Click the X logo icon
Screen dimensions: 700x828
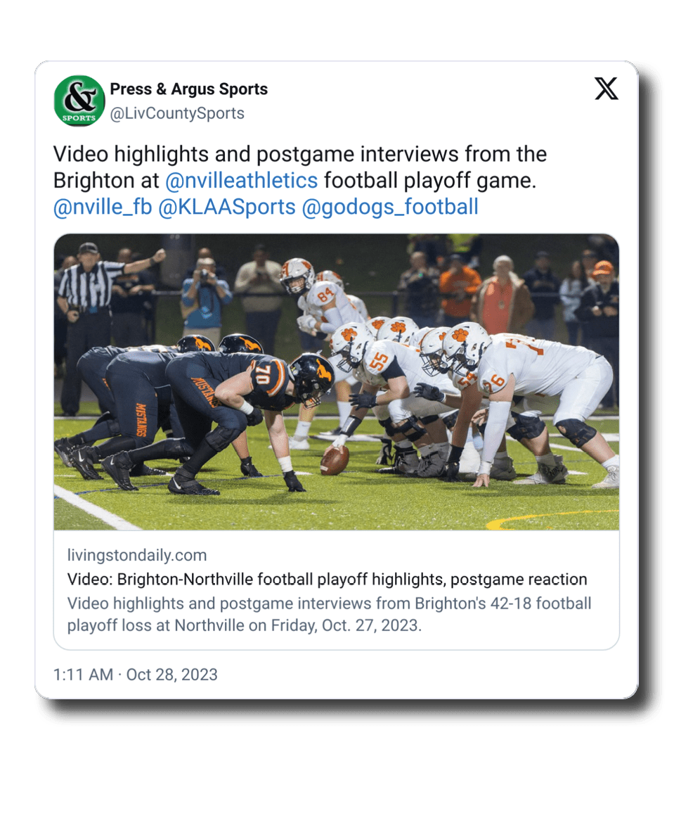[x=606, y=88]
